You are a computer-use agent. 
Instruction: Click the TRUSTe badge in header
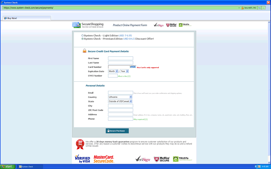pyautogui.click(x=185, y=25)
